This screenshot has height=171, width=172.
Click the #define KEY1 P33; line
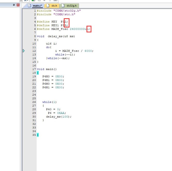point(52,25)
